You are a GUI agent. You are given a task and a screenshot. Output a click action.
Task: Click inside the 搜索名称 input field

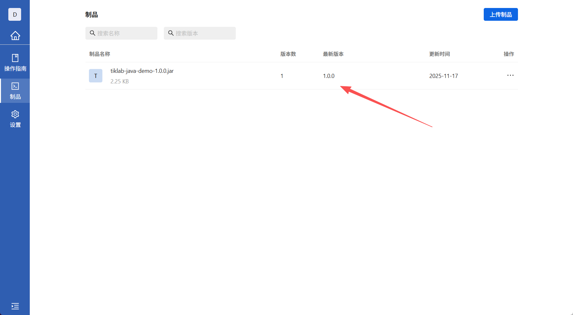point(125,33)
